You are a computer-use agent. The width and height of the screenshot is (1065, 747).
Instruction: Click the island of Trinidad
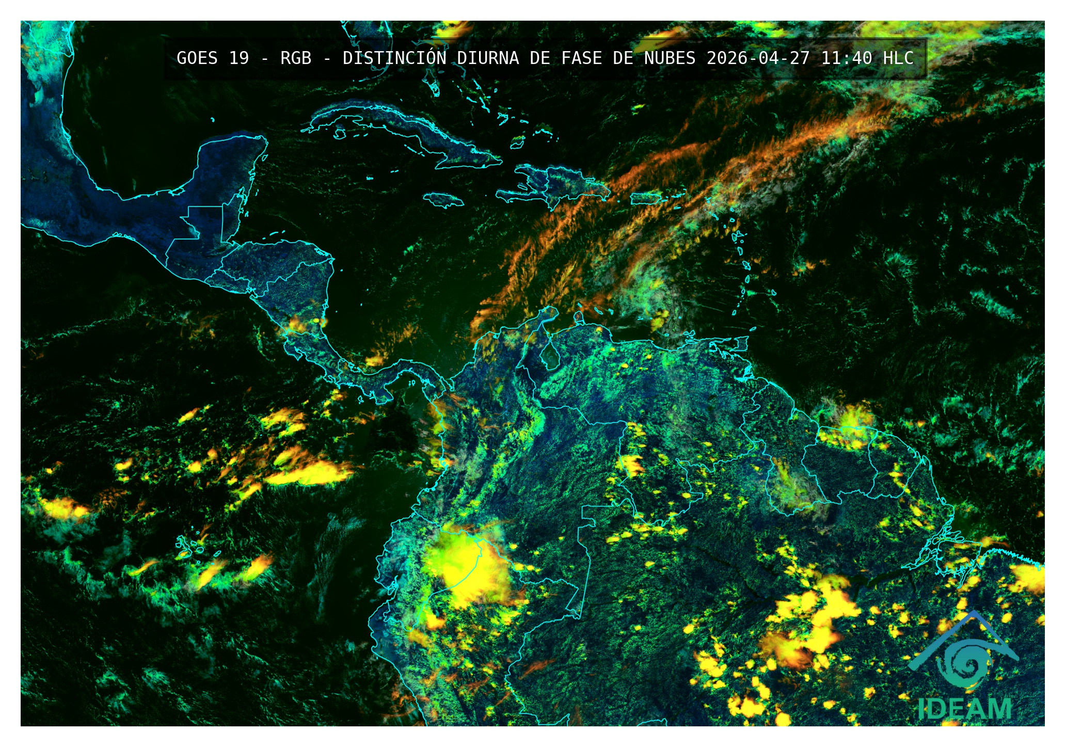tap(742, 343)
